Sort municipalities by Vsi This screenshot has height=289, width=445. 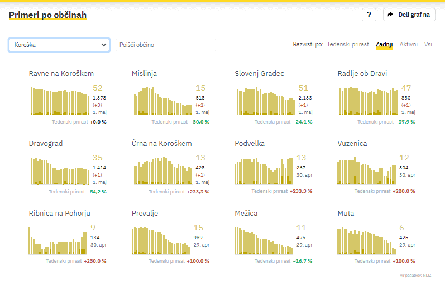[x=428, y=44]
